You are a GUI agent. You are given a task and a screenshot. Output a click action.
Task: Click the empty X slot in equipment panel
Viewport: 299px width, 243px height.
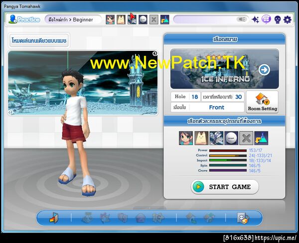(x=246, y=138)
